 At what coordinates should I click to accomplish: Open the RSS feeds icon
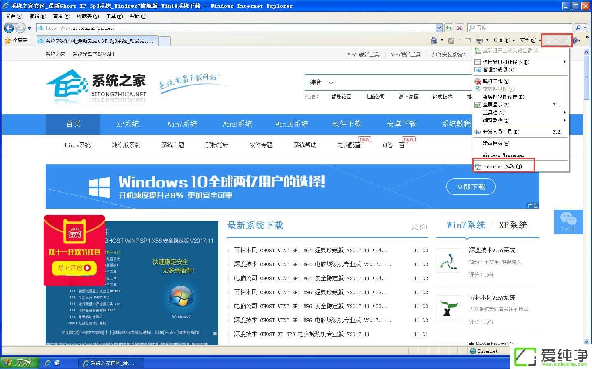pyautogui.click(x=450, y=40)
